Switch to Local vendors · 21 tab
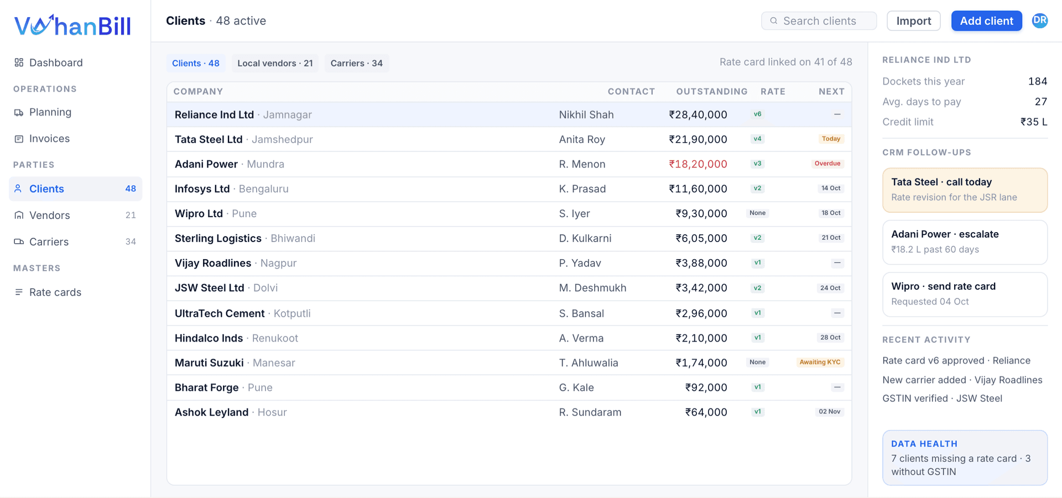Viewport: 1062px width, 498px height. 275,63
